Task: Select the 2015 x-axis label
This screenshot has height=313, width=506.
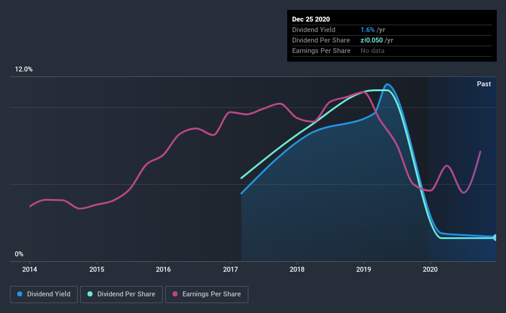Action: (x=97, y=269)
